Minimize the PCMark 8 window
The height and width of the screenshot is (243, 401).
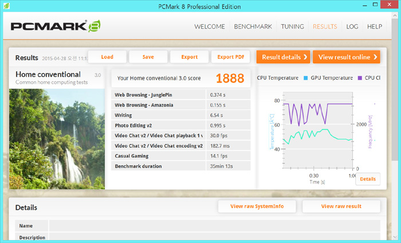coord(365,5)
